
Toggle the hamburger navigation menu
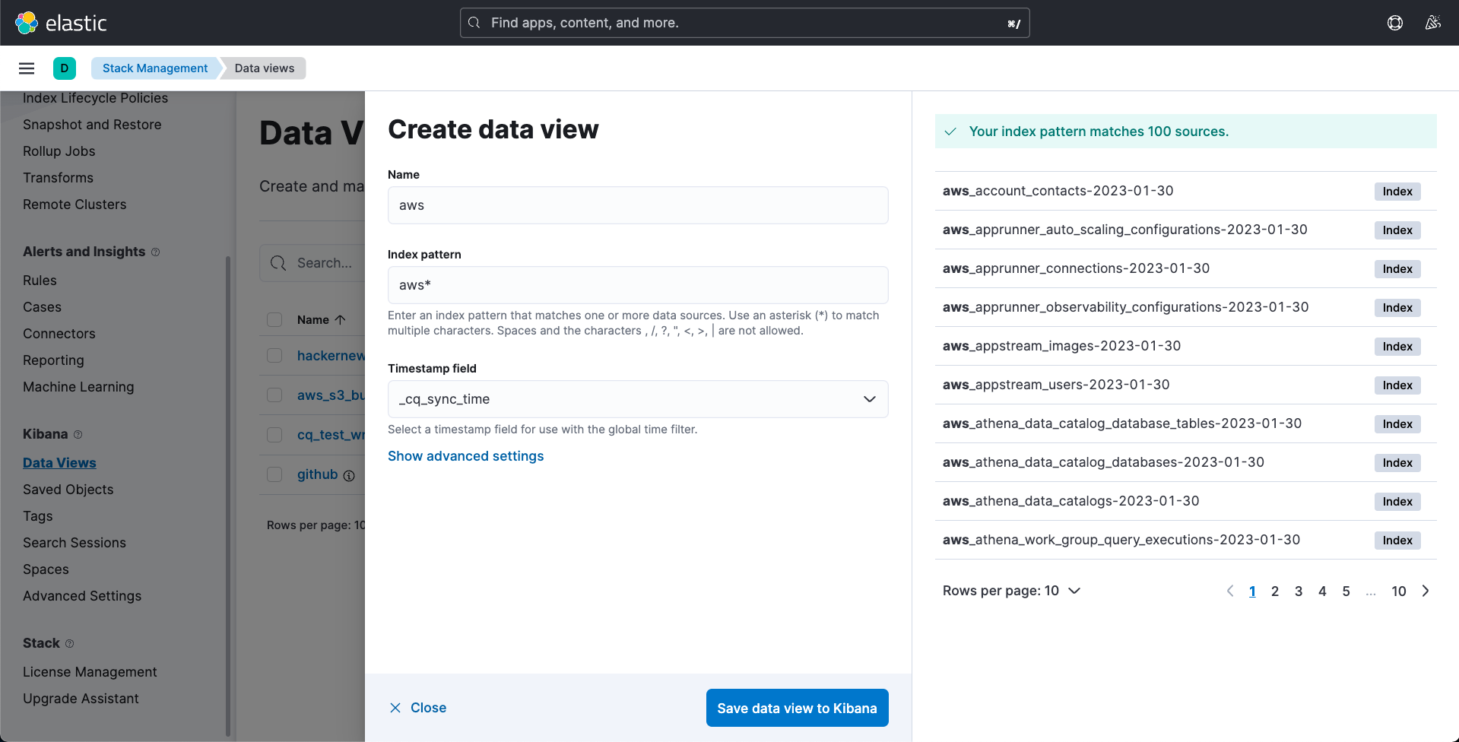(x=27, y=68)
